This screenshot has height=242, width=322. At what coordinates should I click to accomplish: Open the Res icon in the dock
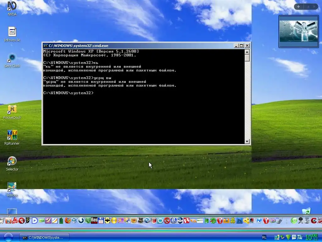pyautogui.click(x=94, y=221)
